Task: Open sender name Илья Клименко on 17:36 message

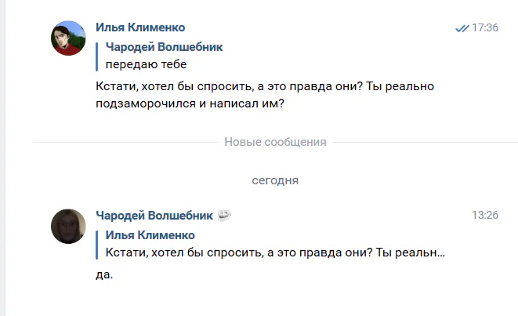Action: pos(140,27)
